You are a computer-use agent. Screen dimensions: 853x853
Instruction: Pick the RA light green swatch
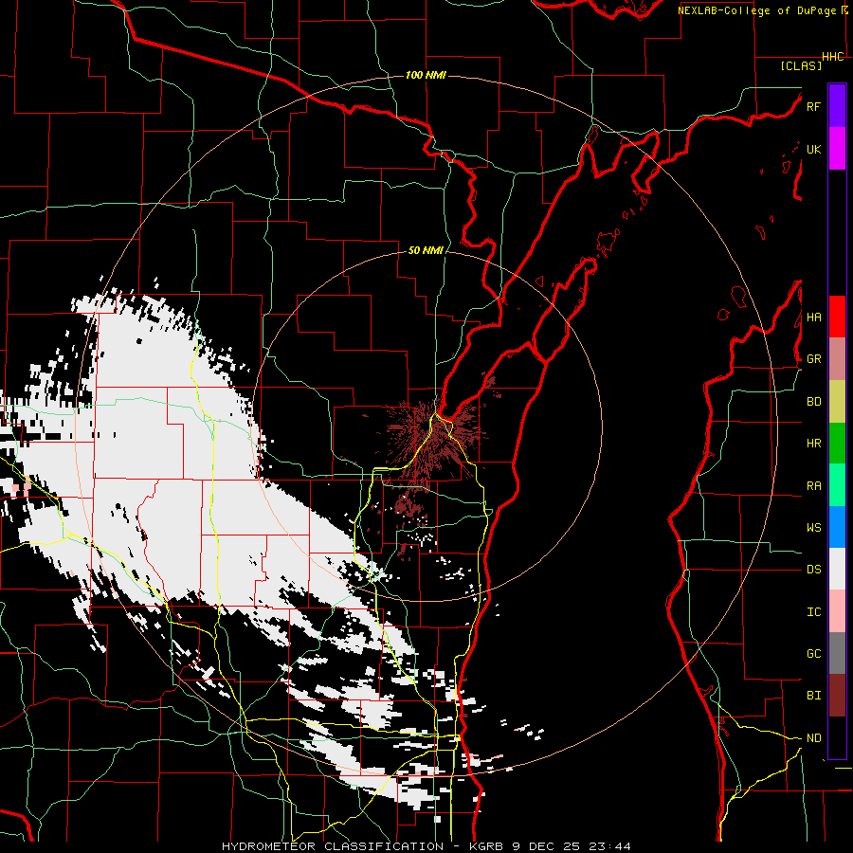tap(837, 485)
